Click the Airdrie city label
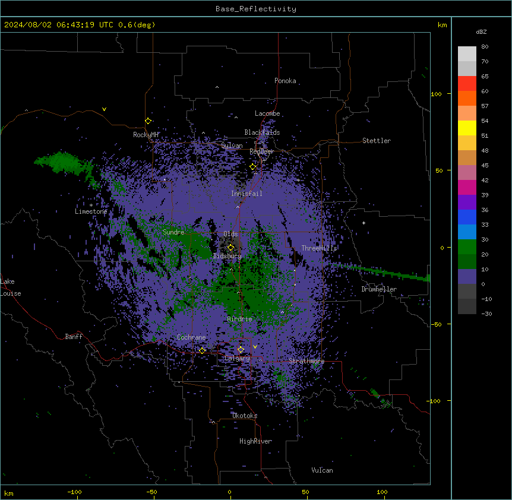The height and width of the screenshot is (500, 512). point(240,319)
